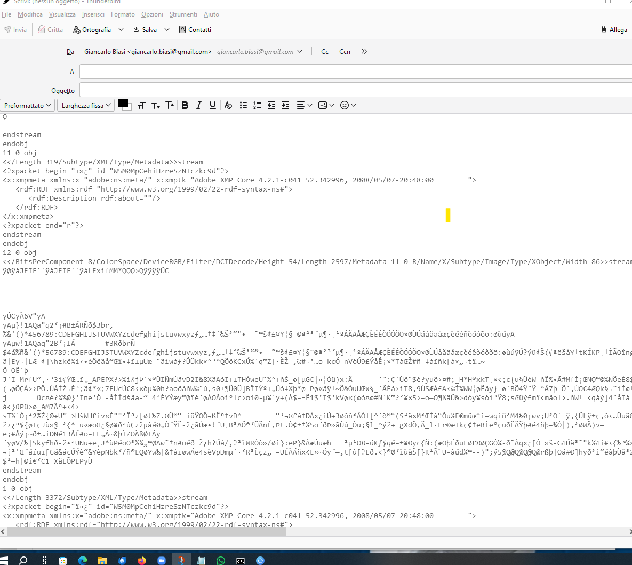
Task: Apply numbered list
Action: 257,105
